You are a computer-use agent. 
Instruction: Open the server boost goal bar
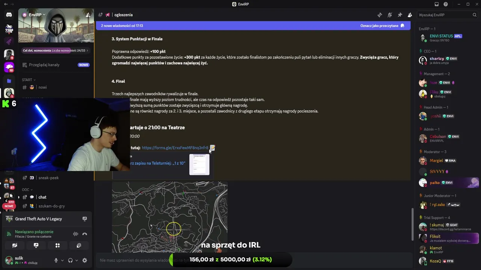[56, 50]
